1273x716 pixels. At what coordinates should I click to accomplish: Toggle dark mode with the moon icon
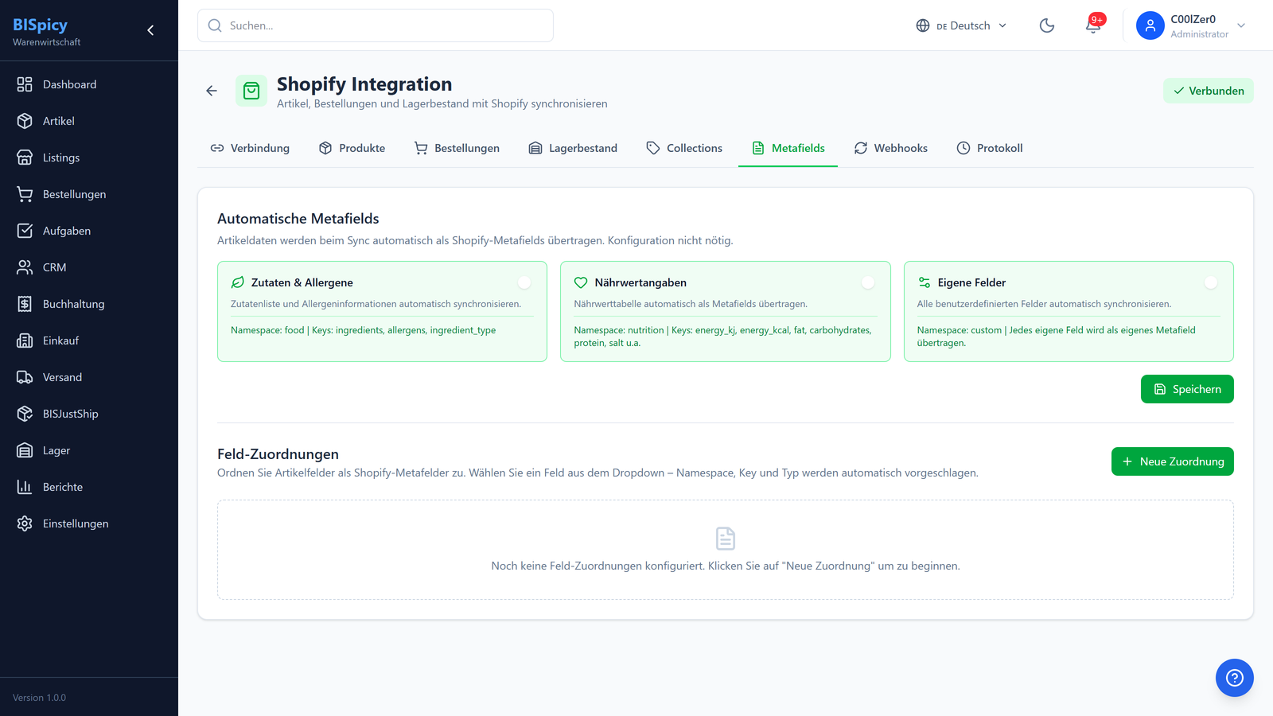point(1046,25)
